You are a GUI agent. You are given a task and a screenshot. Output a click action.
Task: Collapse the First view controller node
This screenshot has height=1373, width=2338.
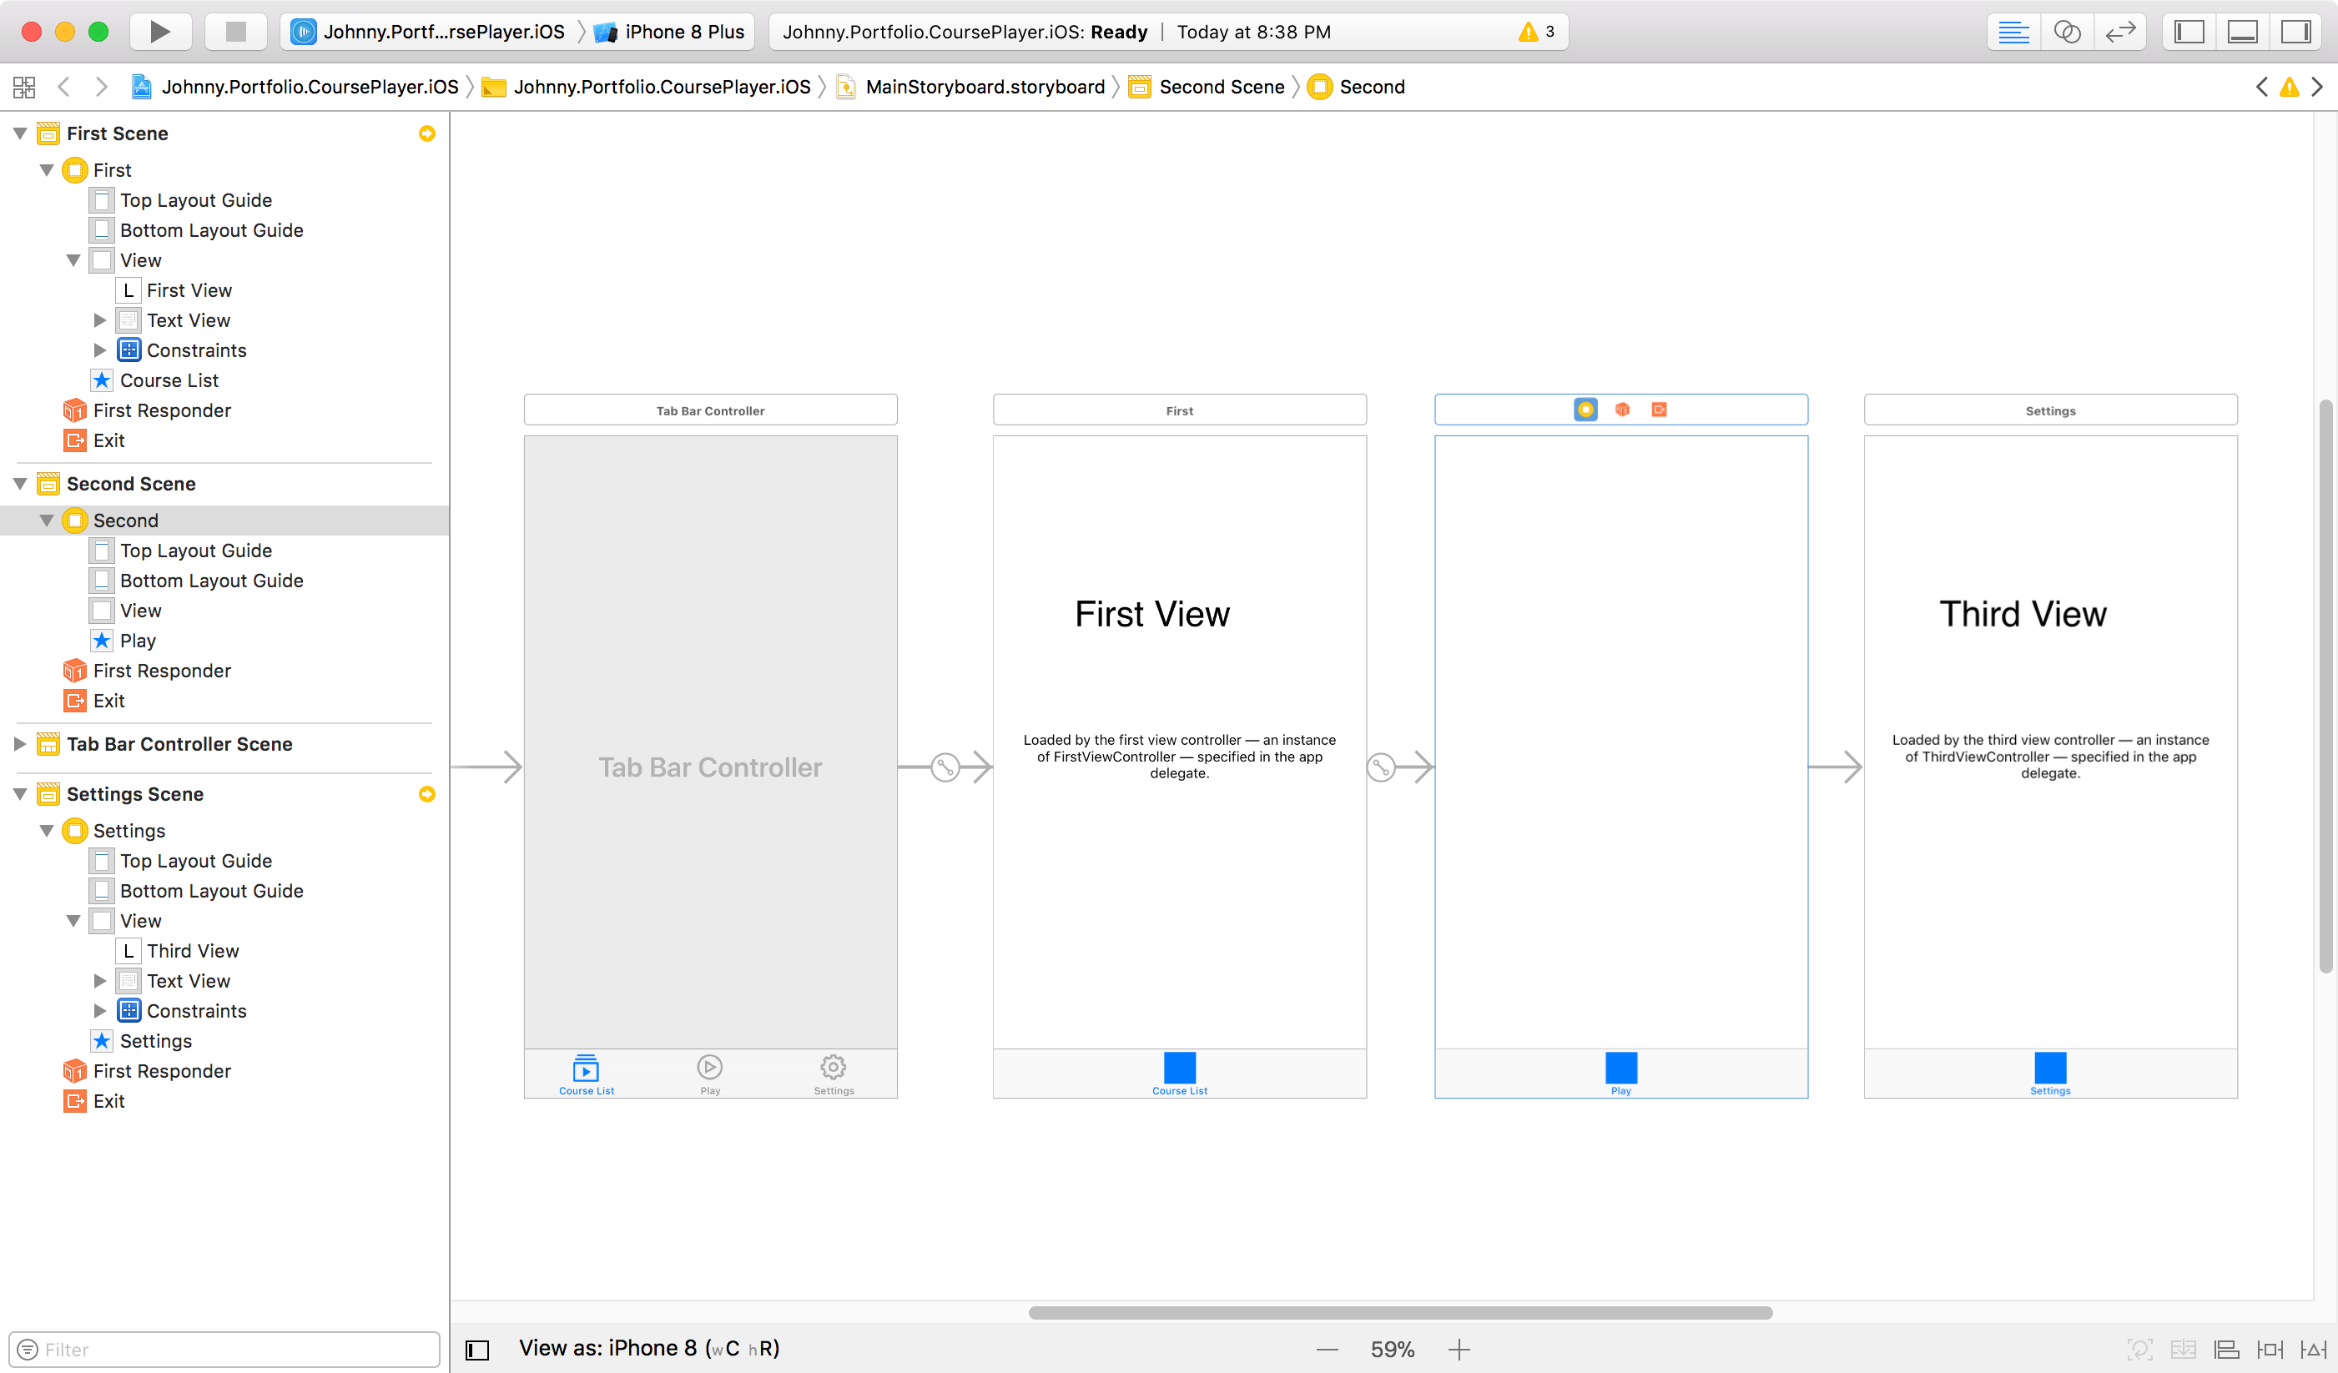[47, 170]
